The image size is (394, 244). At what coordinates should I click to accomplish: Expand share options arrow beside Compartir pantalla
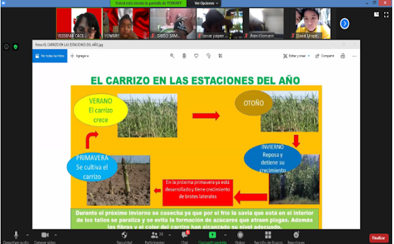click(225, 235)
